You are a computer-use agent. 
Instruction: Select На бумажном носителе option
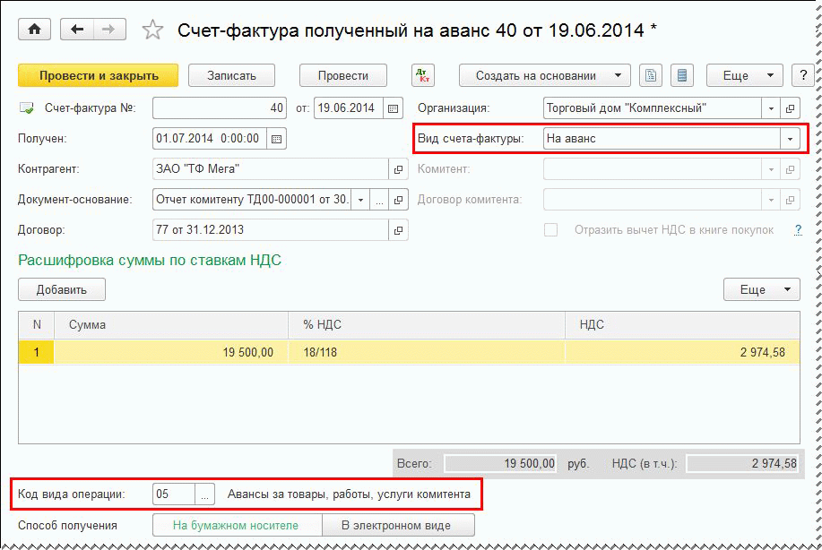(x=236, y=525)
